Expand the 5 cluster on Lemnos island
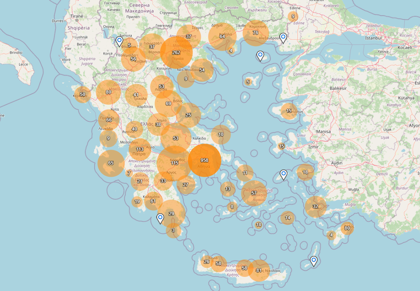This screenshot has width=420, height=291. pos(248,82)
